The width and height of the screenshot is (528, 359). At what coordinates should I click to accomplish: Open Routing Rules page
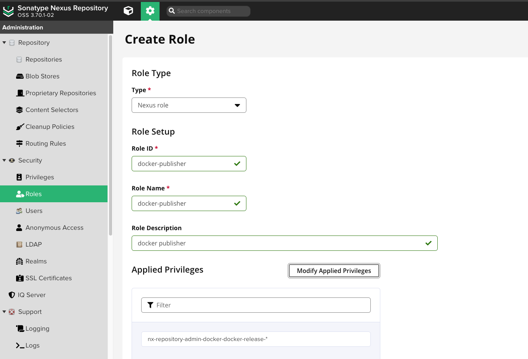coord(46,144)
